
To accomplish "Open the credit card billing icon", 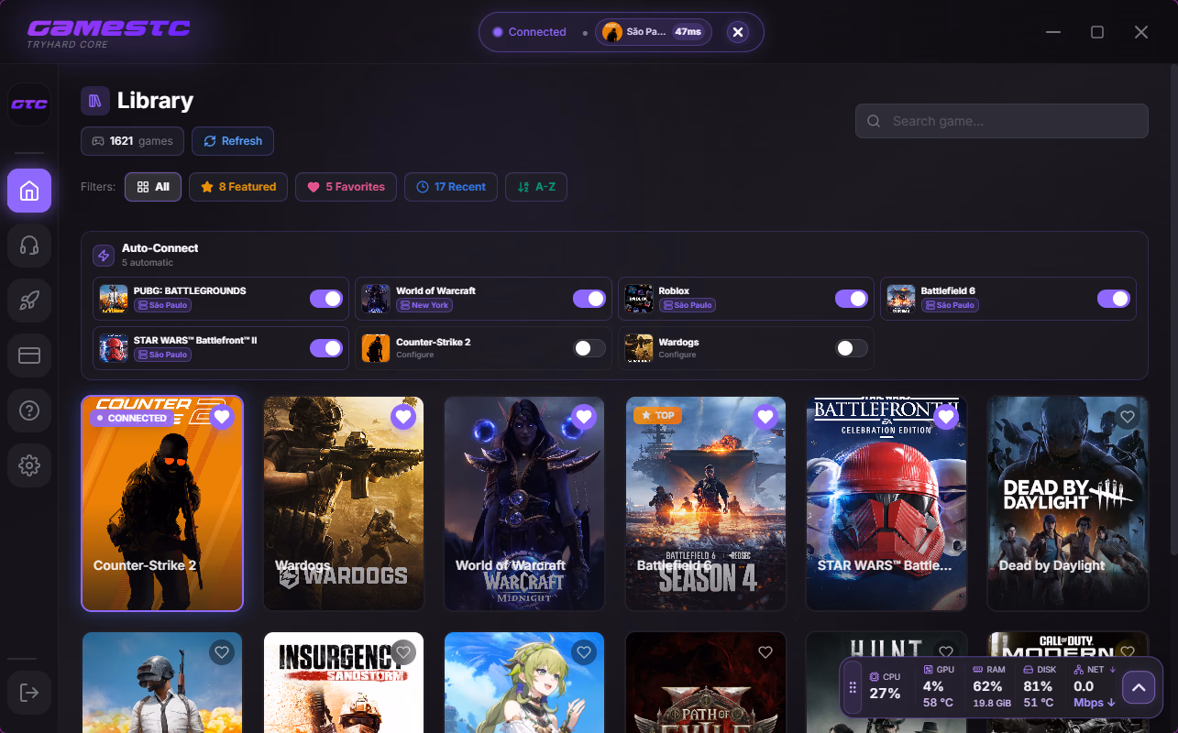I will [x=29, y=356].
